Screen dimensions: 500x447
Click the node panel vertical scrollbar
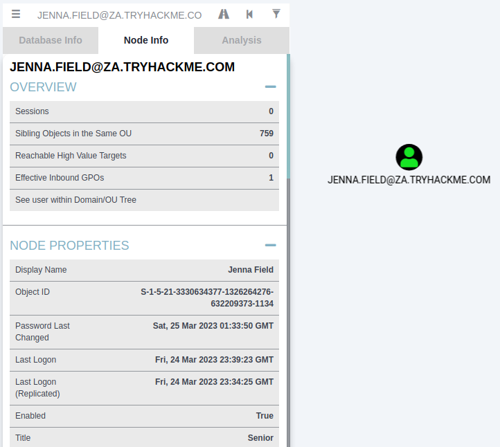tap(288, 116)
